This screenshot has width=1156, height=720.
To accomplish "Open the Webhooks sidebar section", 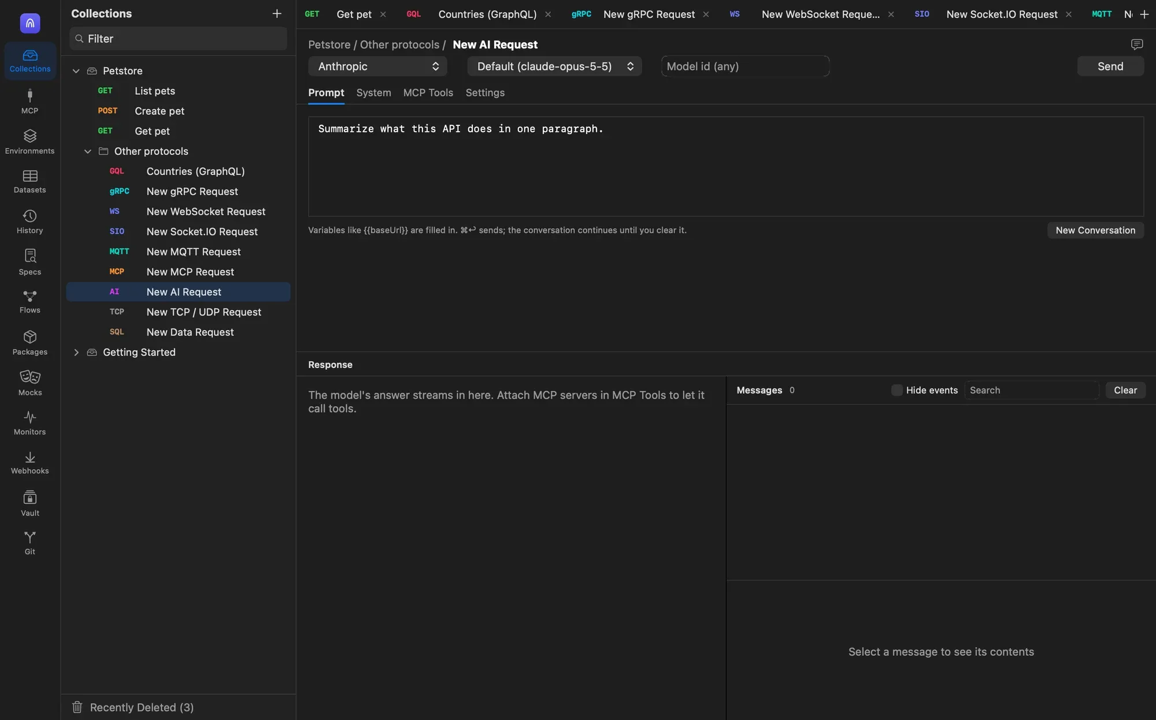I will pos(30,463).
